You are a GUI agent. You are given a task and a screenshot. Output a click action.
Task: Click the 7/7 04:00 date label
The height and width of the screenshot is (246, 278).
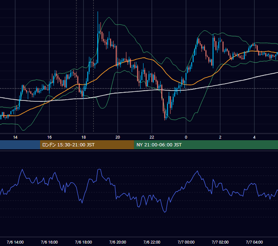[x=254, y=242]
